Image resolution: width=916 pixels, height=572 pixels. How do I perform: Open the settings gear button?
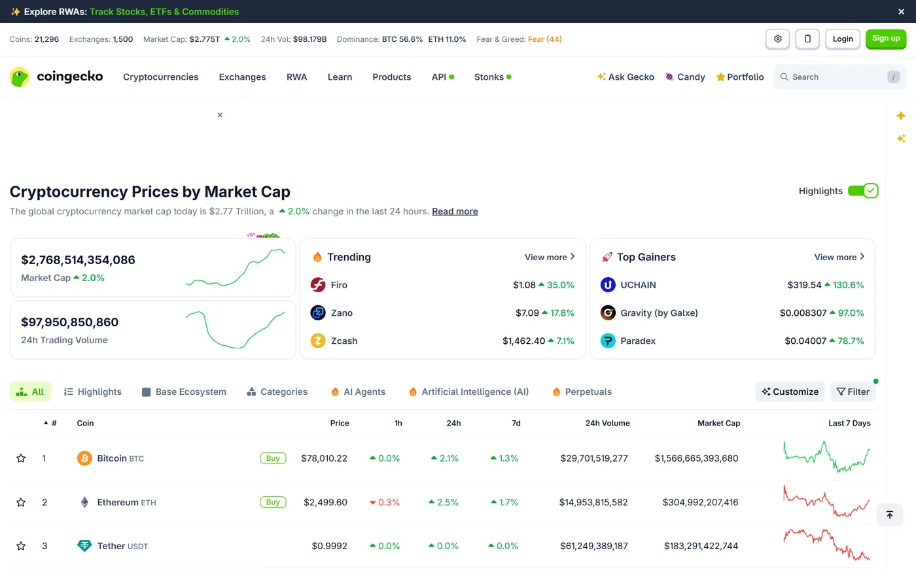(x=778, y=39)
